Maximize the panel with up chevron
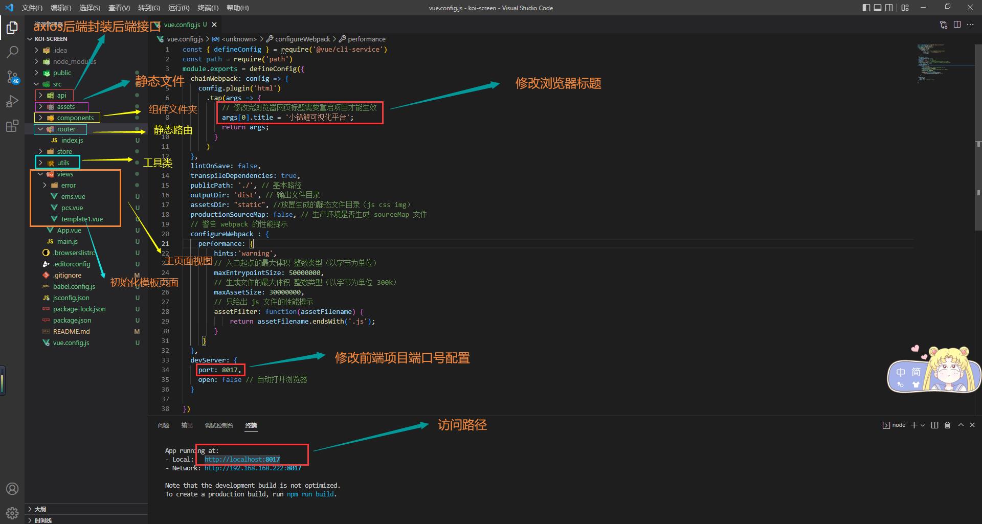 [x=961, y=425]
